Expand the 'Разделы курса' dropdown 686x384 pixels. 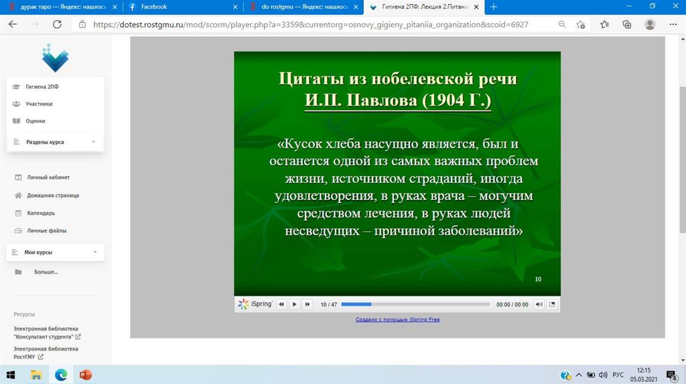54,142
